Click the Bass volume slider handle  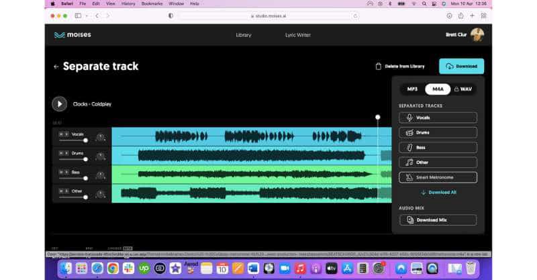click(86, 178)
